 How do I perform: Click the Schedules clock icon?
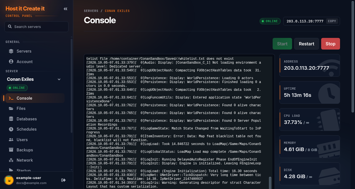pyautogui.click(x=11, y=129)
